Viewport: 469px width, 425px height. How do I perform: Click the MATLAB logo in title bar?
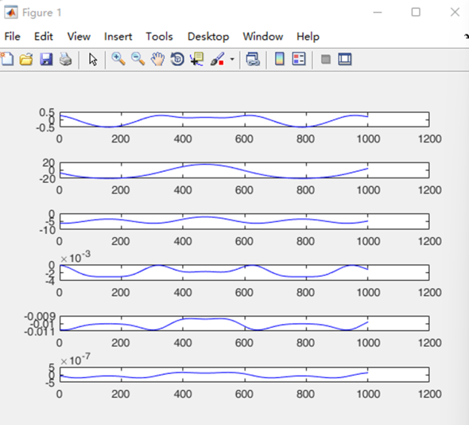(x=11, y=12)
